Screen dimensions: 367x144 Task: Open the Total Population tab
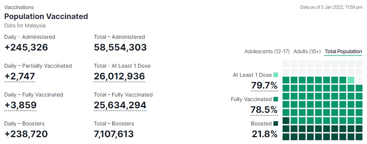click(x=343, y=51)
